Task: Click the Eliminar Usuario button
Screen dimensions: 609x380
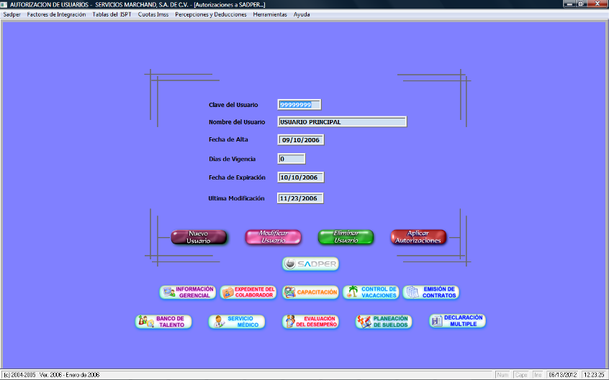Action: [x=346, y=237]
